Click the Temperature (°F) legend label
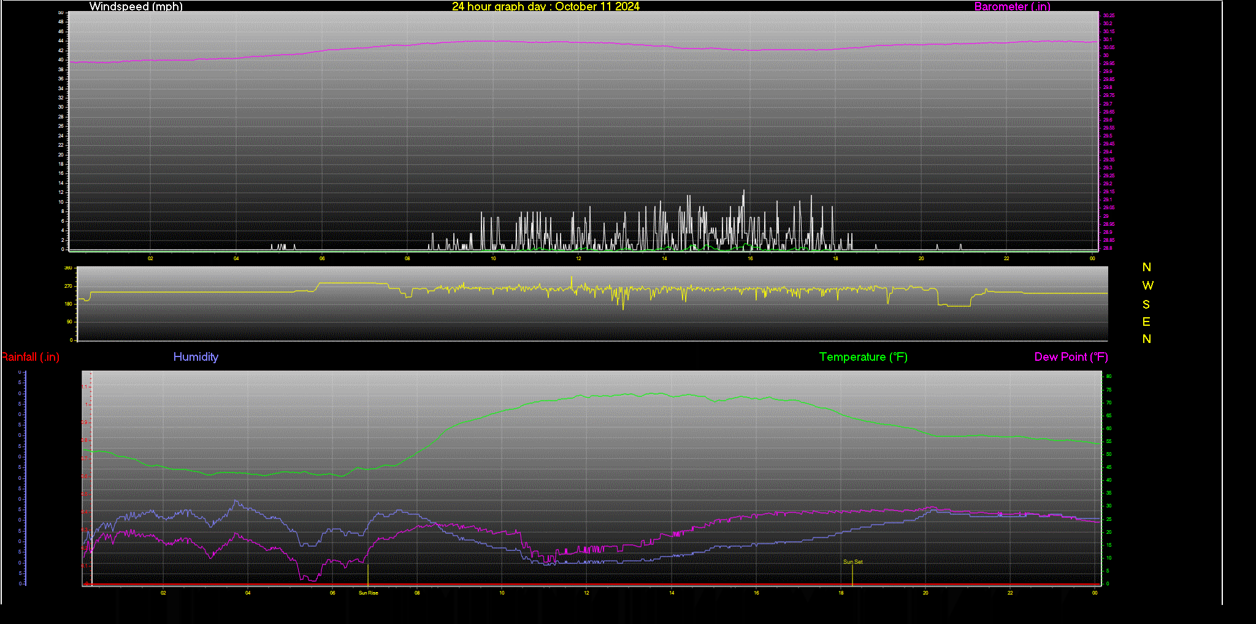 [863, 356]
